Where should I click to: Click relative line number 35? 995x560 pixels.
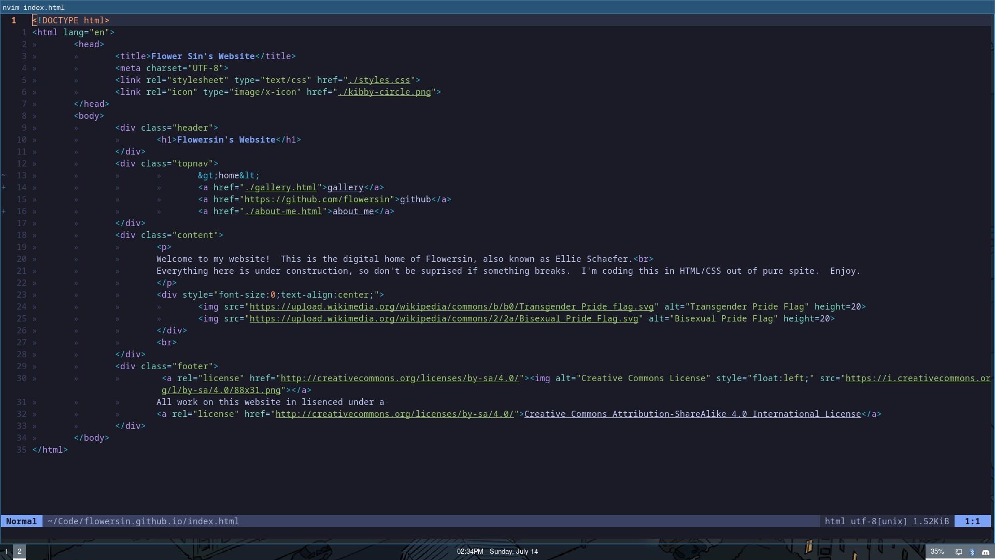21,450
